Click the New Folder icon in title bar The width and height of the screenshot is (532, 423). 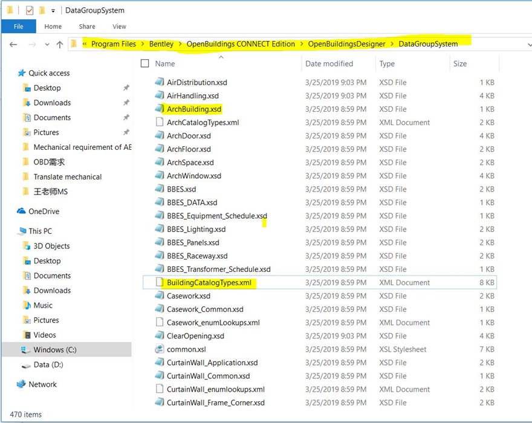coord(42,10)
